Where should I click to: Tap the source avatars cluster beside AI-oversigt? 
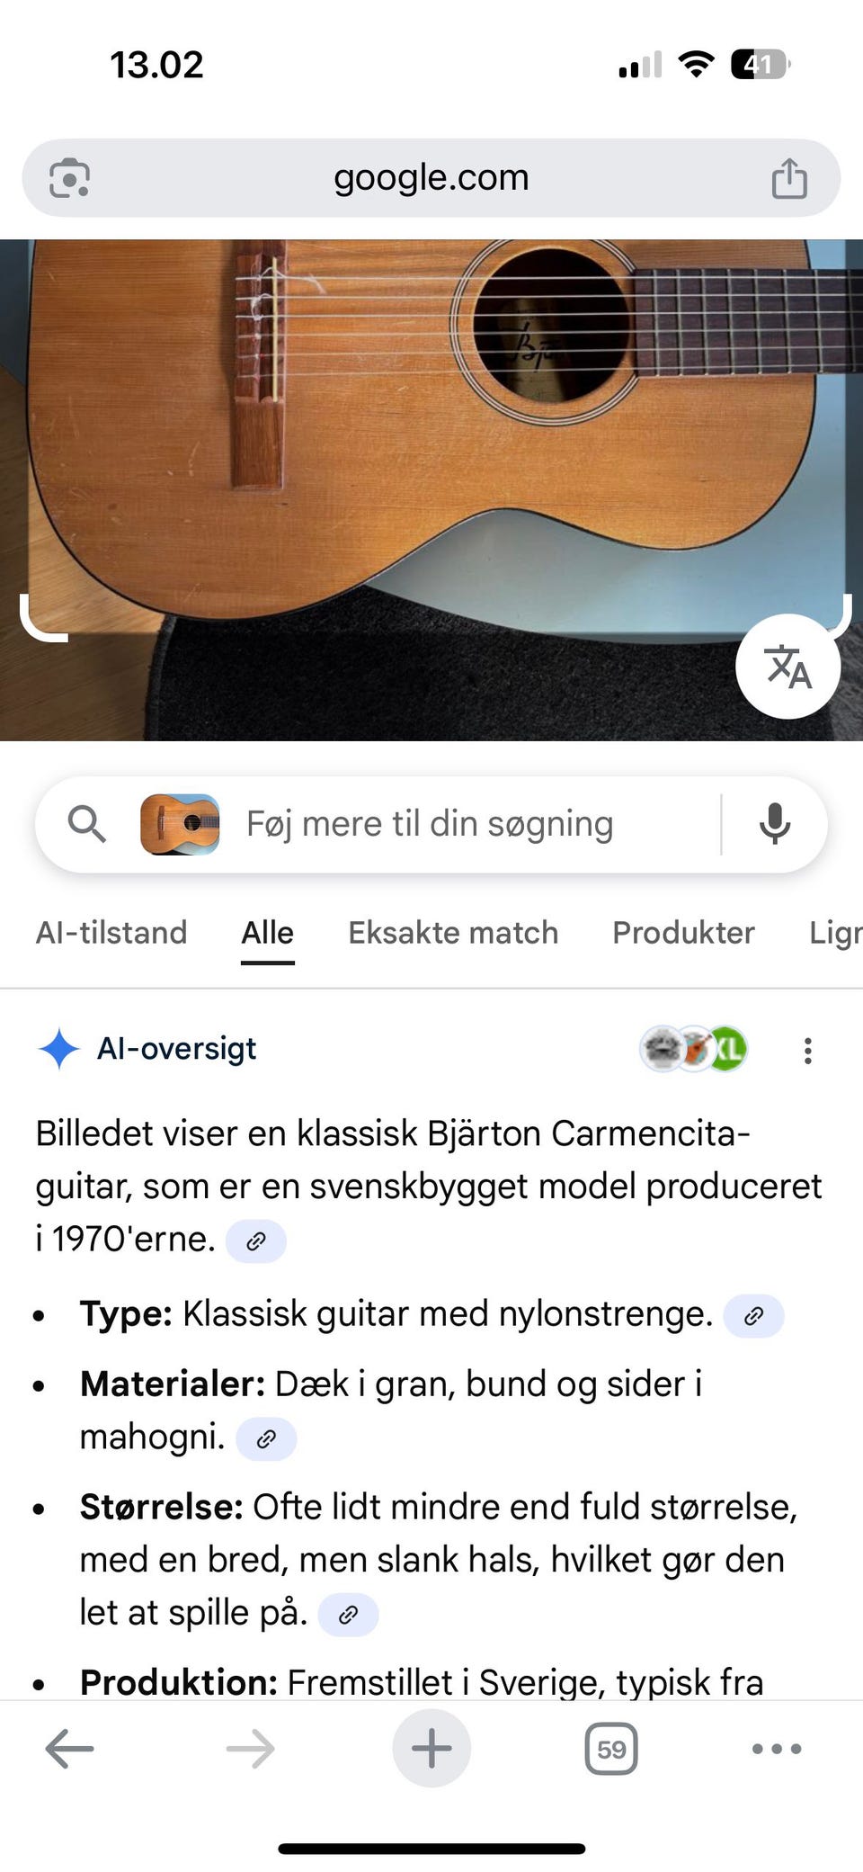[x=693, y=1049]
